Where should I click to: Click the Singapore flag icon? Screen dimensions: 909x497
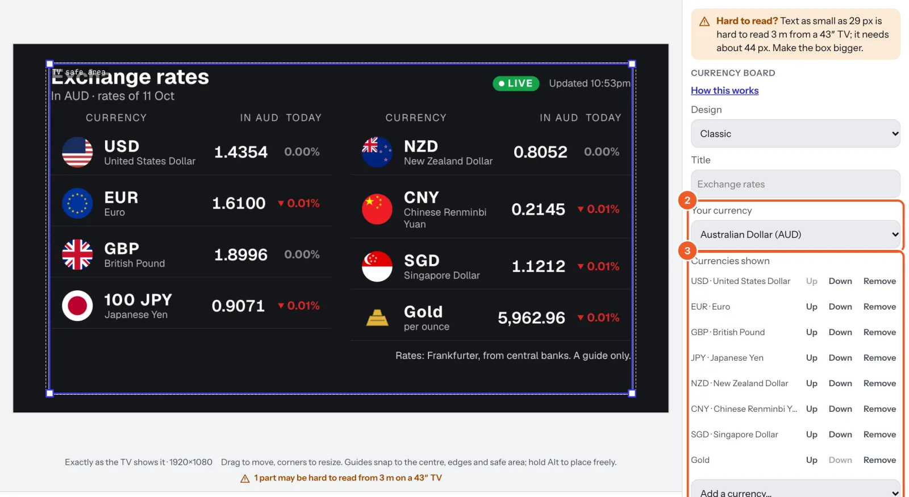pyautogui.click(x=377, y=266)
